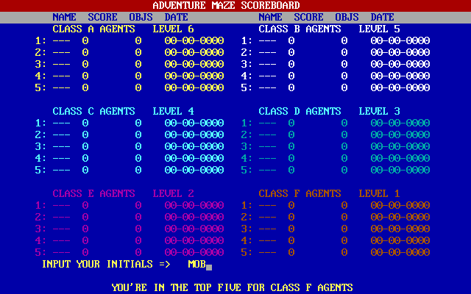This screenshot has width=471, height=294.
Task: Click the CLASS D AGENTS heading
Action: pyautogui.click(x=300, y=111)
